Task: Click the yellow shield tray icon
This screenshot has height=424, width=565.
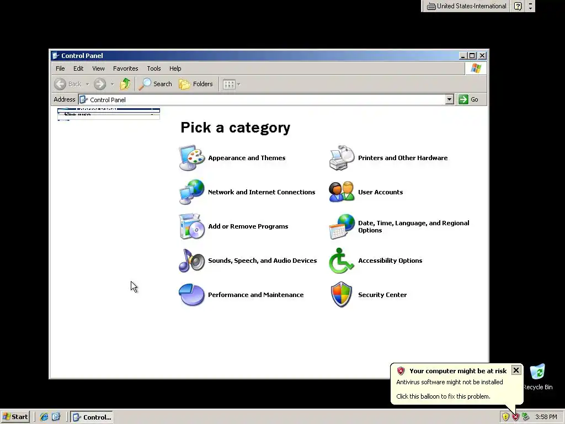Action: (x=505, y=417)
